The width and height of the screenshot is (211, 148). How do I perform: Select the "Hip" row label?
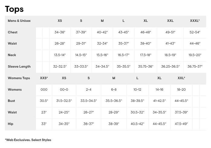coord(11,124)
